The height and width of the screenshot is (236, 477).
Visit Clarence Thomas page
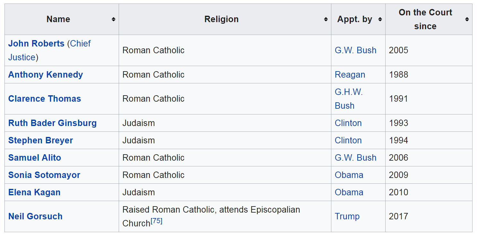45,99
